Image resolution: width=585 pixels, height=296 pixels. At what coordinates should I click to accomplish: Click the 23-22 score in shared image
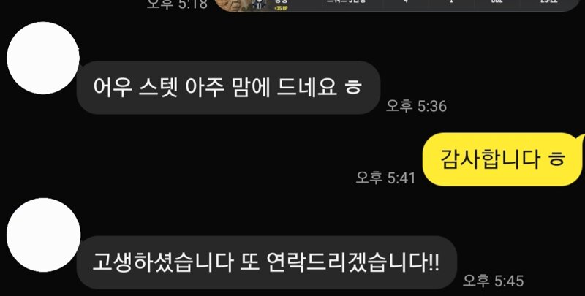click(549, 1)
